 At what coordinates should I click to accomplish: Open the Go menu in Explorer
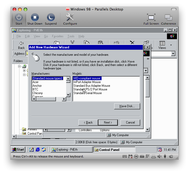46,36
